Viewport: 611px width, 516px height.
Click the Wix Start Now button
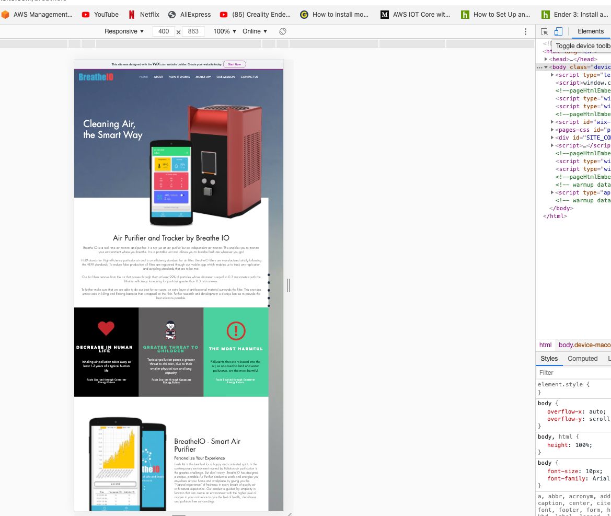point(235,64)
